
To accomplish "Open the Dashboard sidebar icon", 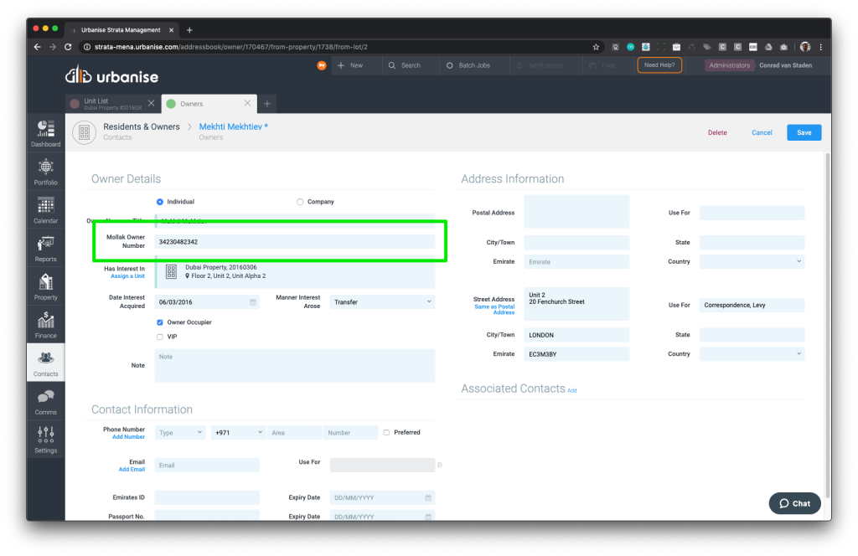I will click(46, 132).
